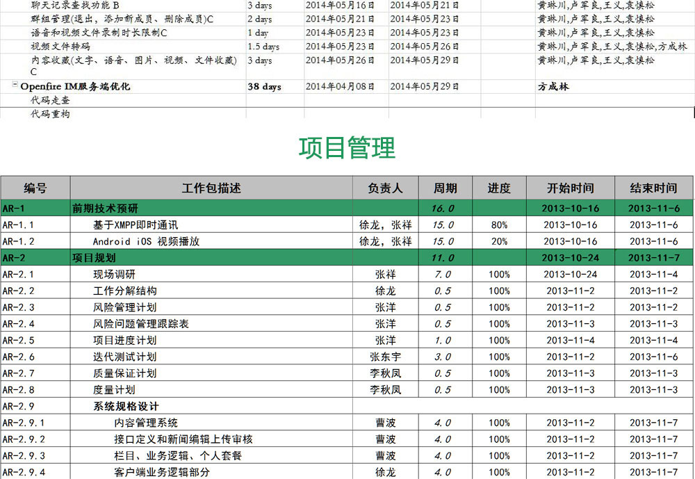The height and width of the screenshot is (479, 695).
Task: Click the 系统规格设计 group row
Action: (x=126, y=406)
